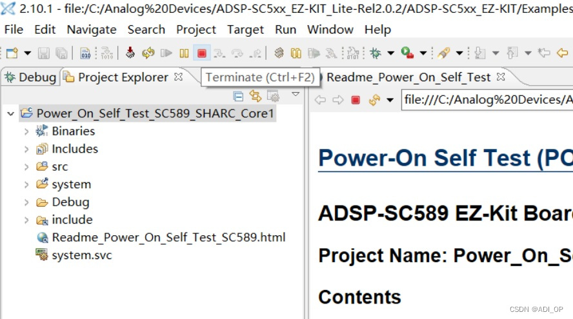573x319 pixels.
Task: Open the File menu
Action: pyautogui.click(x=14, y=29)
